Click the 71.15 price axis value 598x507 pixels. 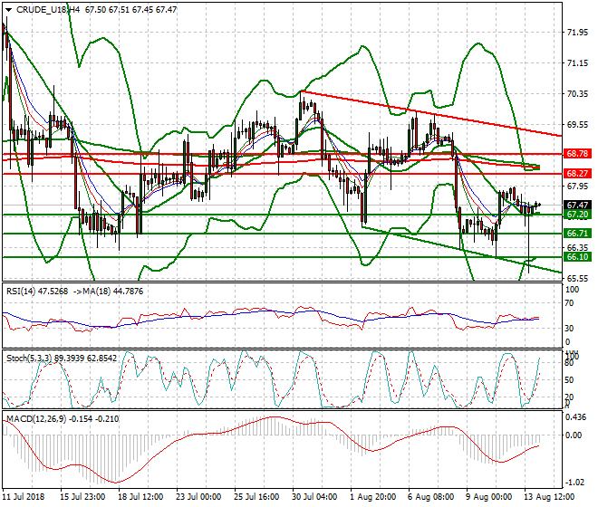pyautogui.click(x=577, y=63)
